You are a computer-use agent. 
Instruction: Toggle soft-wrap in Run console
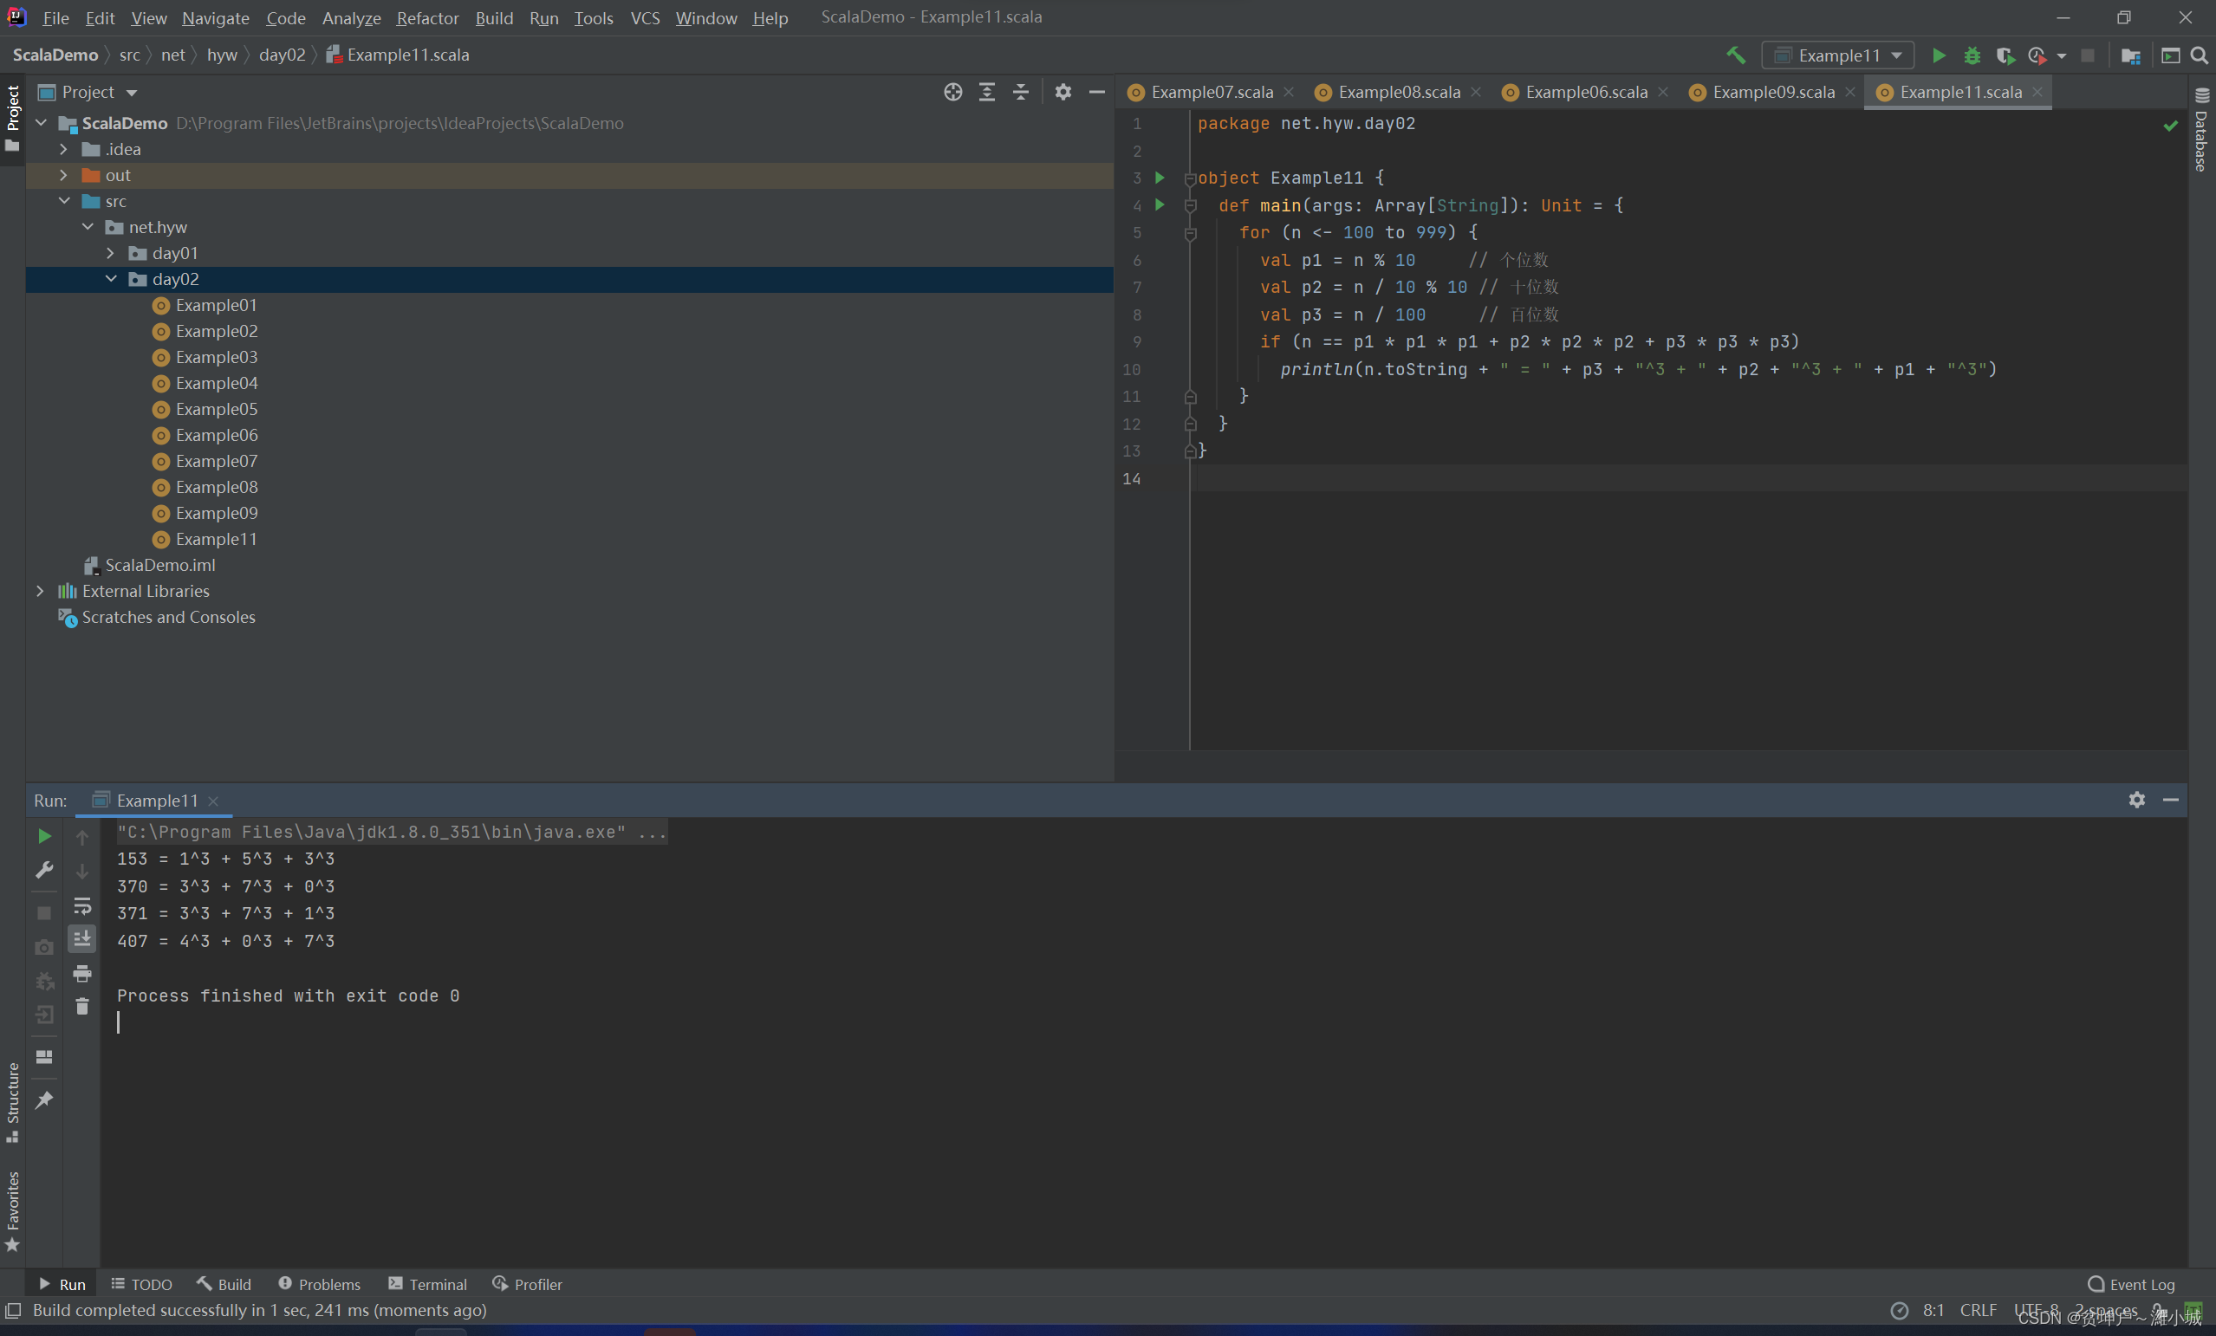[x=81, y=905]
